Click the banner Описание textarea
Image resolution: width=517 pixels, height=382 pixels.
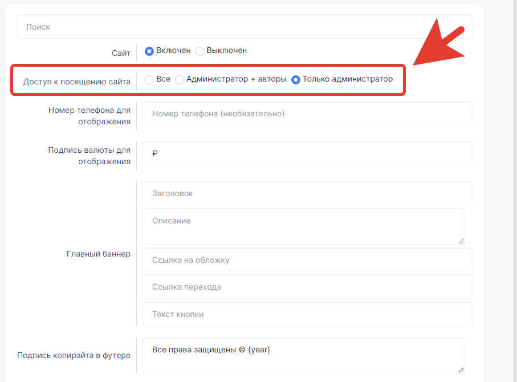click(303, 226)
